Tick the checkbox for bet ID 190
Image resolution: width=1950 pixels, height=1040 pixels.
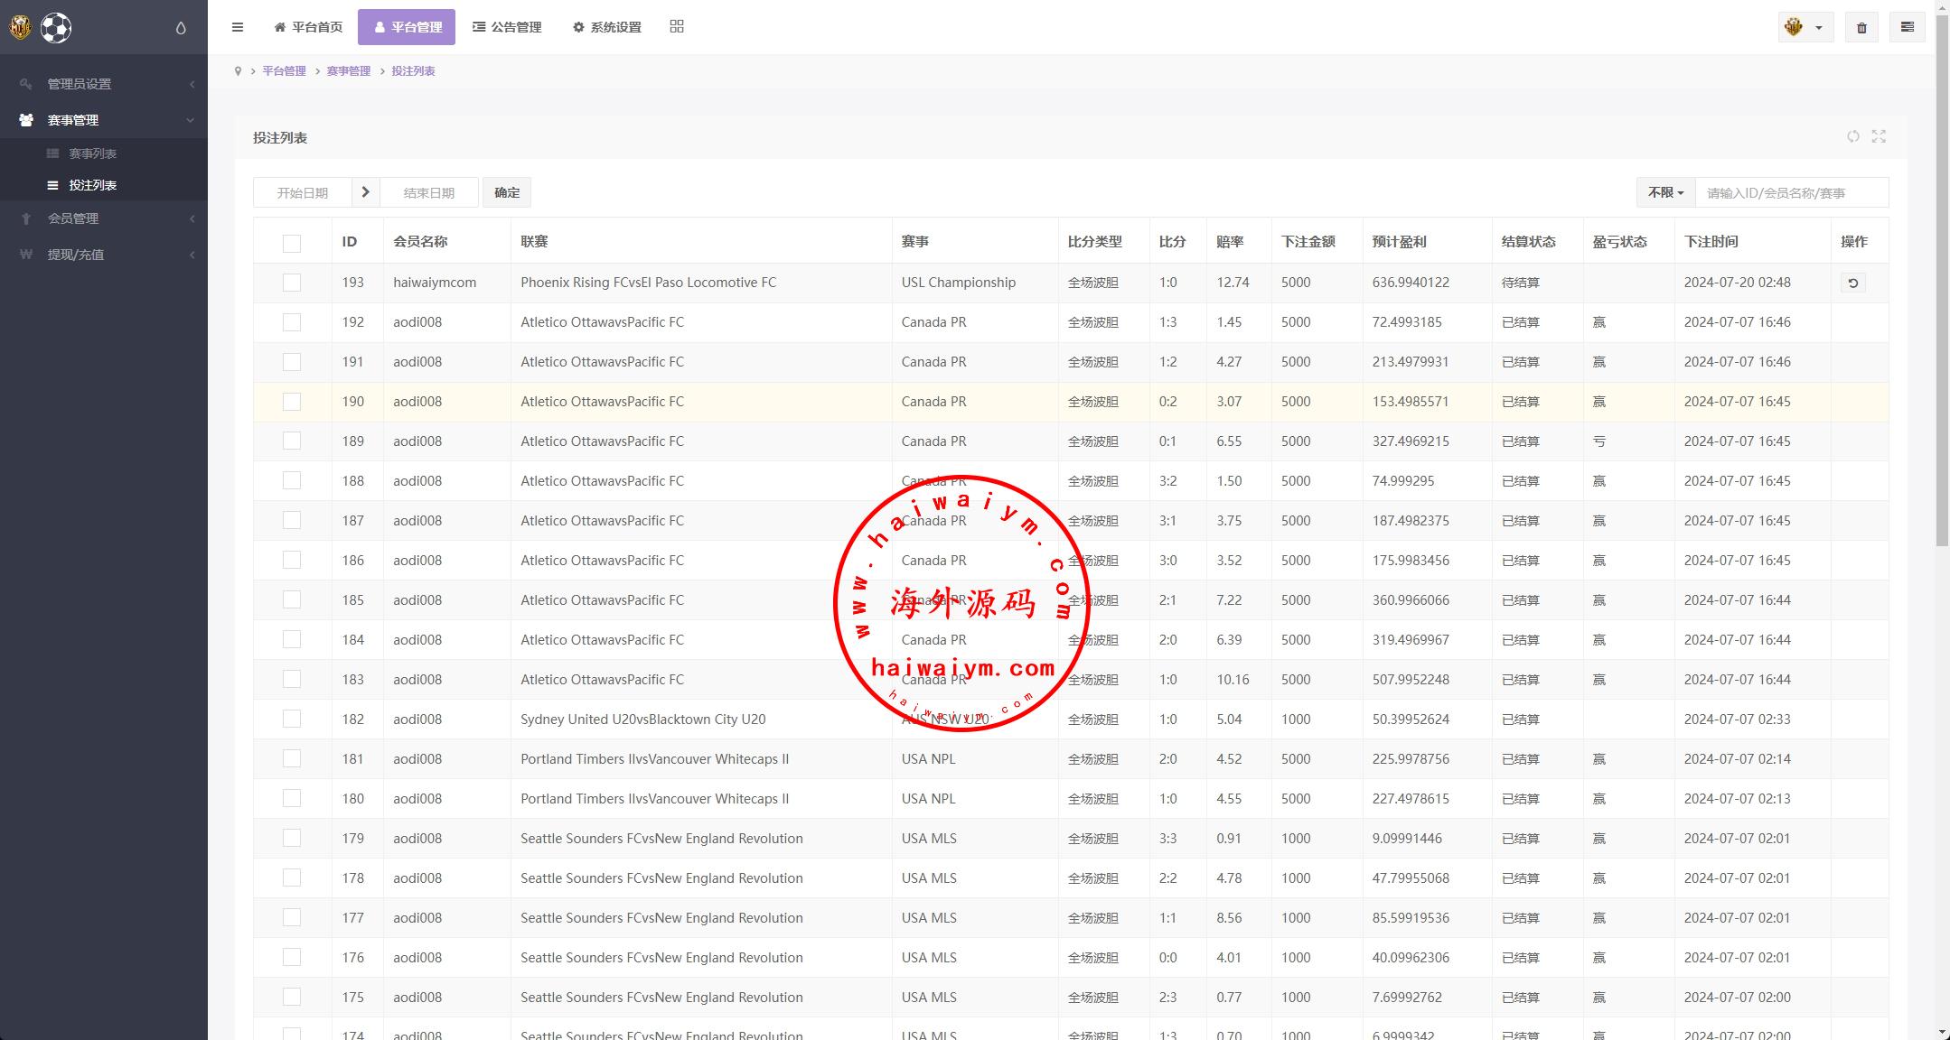291,402
